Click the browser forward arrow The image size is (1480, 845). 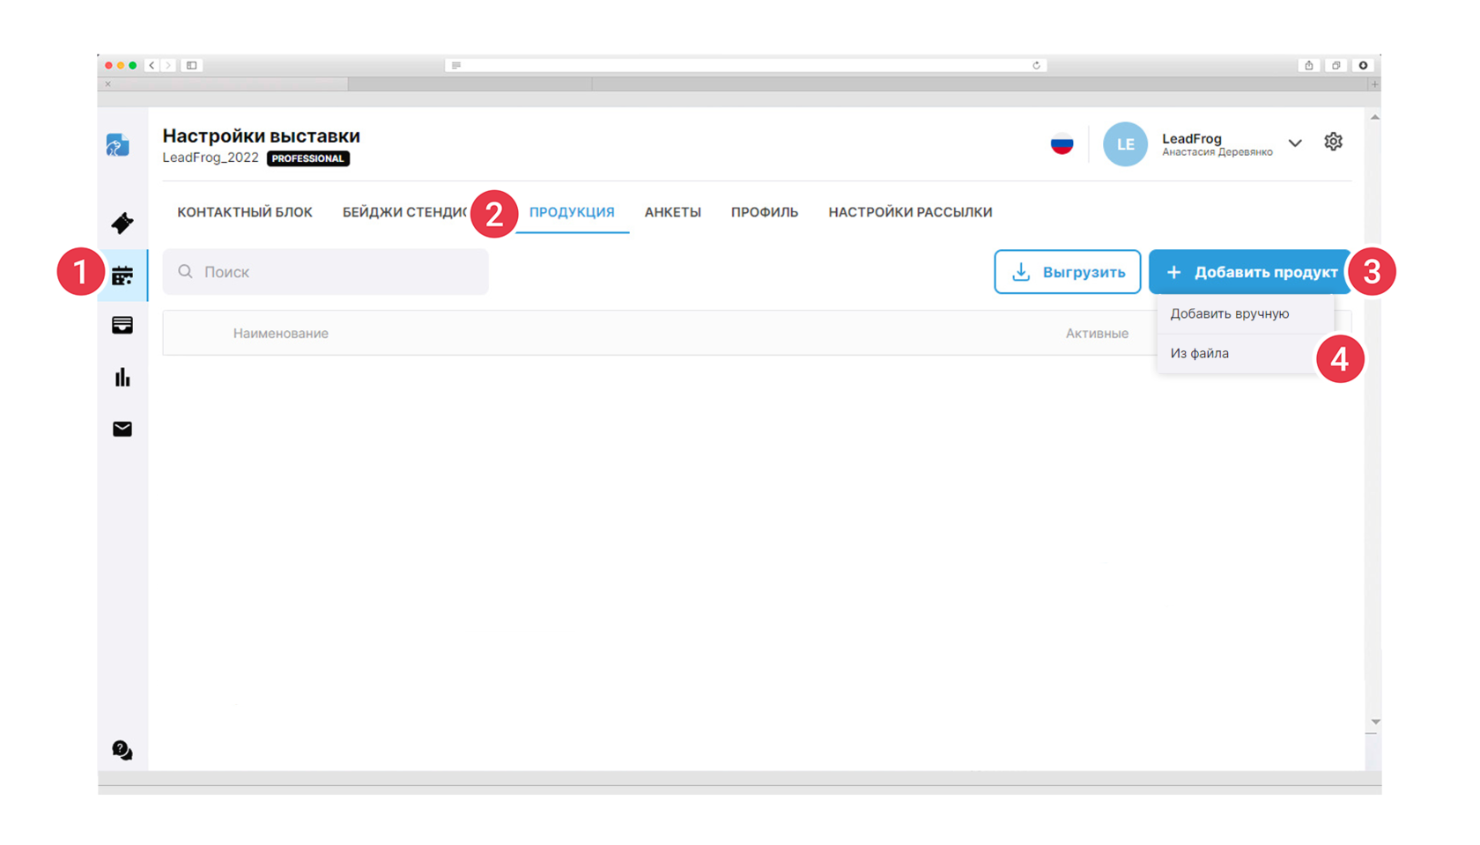167,65
